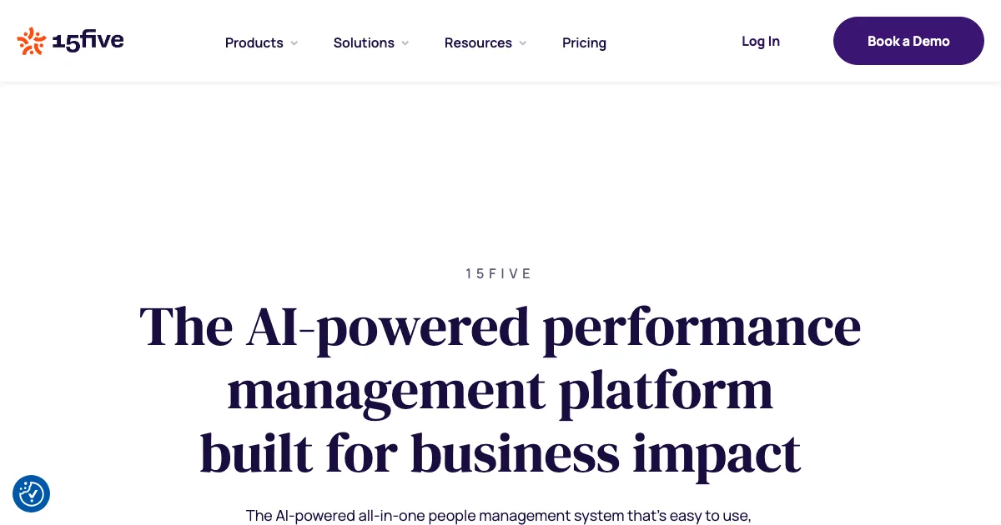1001x525 pixels.
Task: Open the Solutions menu
Action: click(x=364, y=42)
